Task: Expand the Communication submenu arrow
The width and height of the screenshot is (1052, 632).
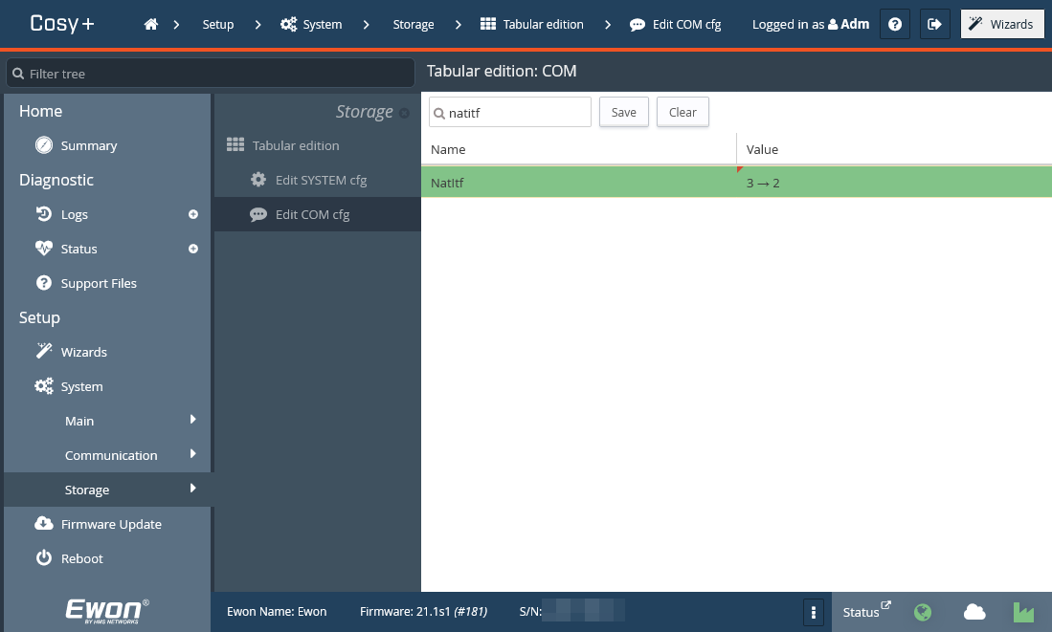Action: [x=193, y=454]
